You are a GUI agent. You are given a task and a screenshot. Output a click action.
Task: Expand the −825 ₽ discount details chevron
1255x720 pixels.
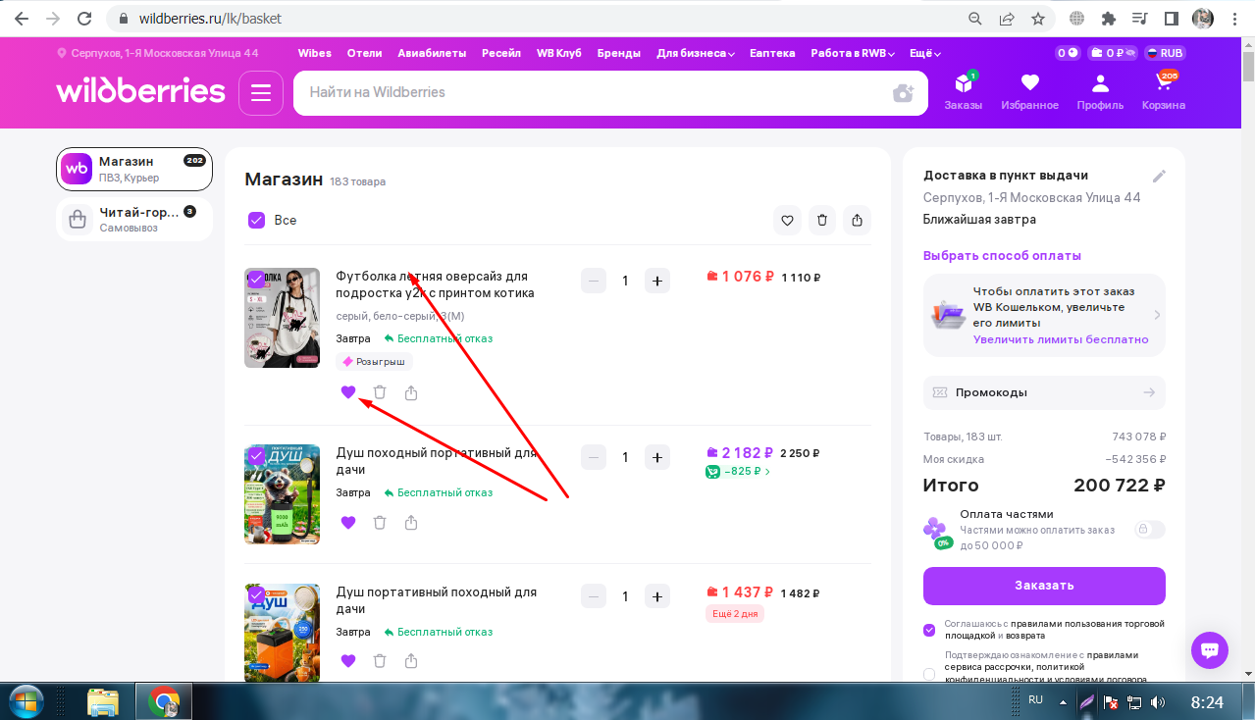tap(767, 472)
